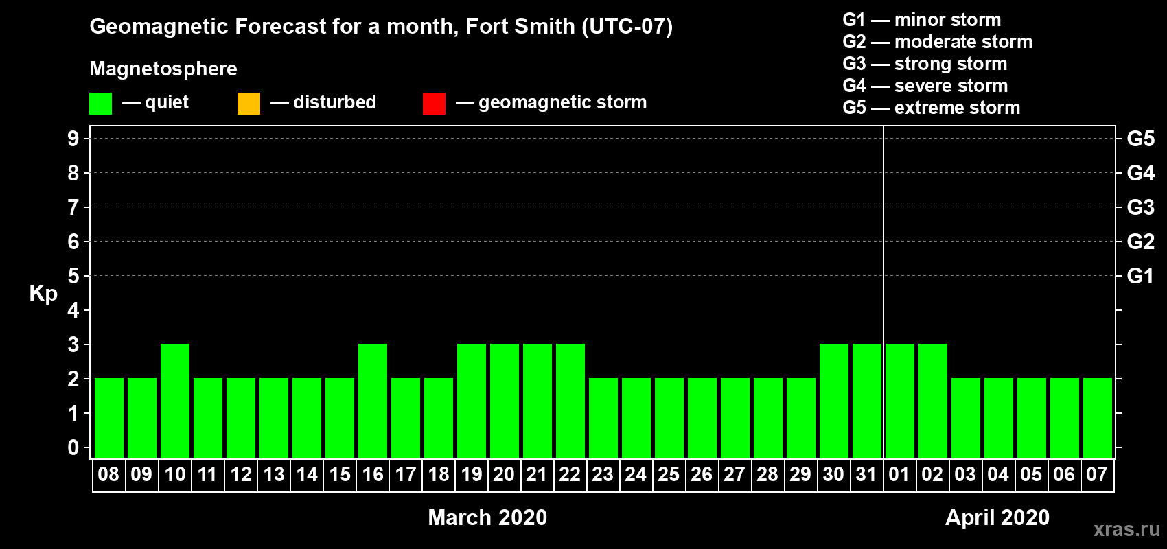Viewport: 1167px width, 549px height.
Task: Select the bar for April 07
Action: click(x=1098, y=418)
